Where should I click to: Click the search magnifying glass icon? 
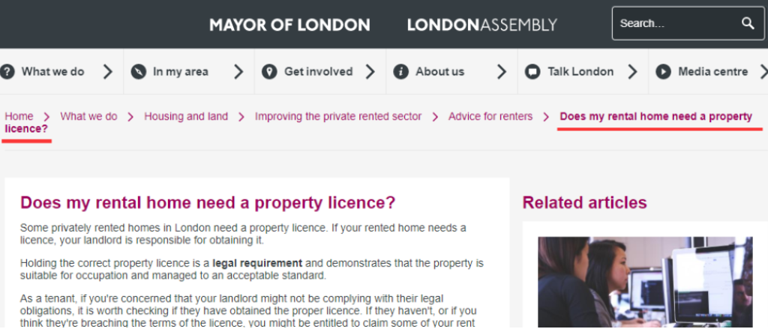747,23
